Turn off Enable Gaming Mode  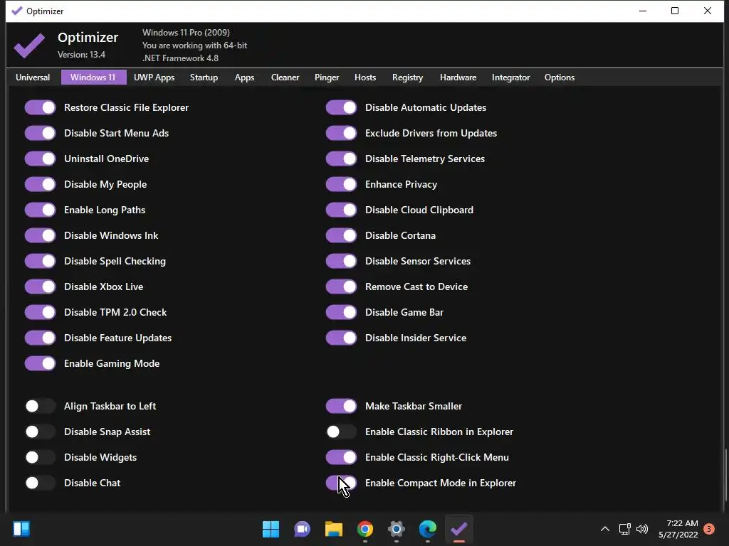tap(41, 363)
